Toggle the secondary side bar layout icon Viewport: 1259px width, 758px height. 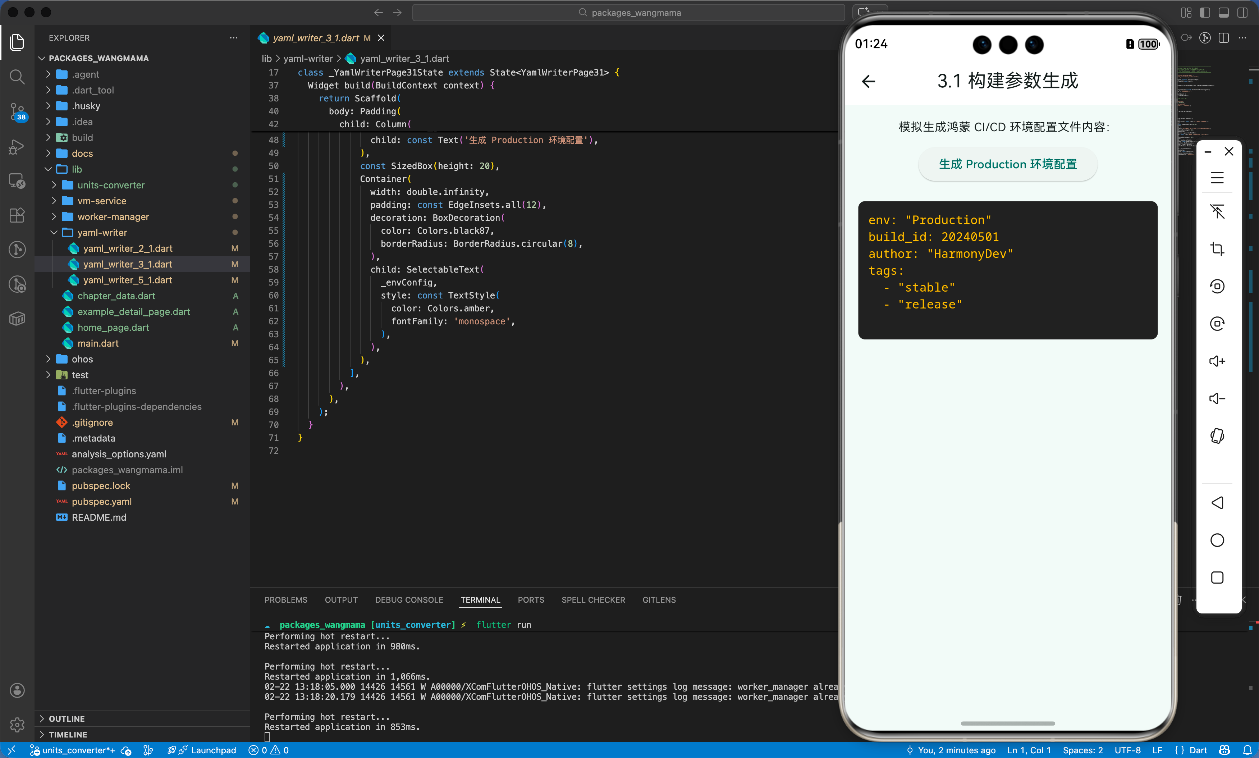pos(1243,13)
